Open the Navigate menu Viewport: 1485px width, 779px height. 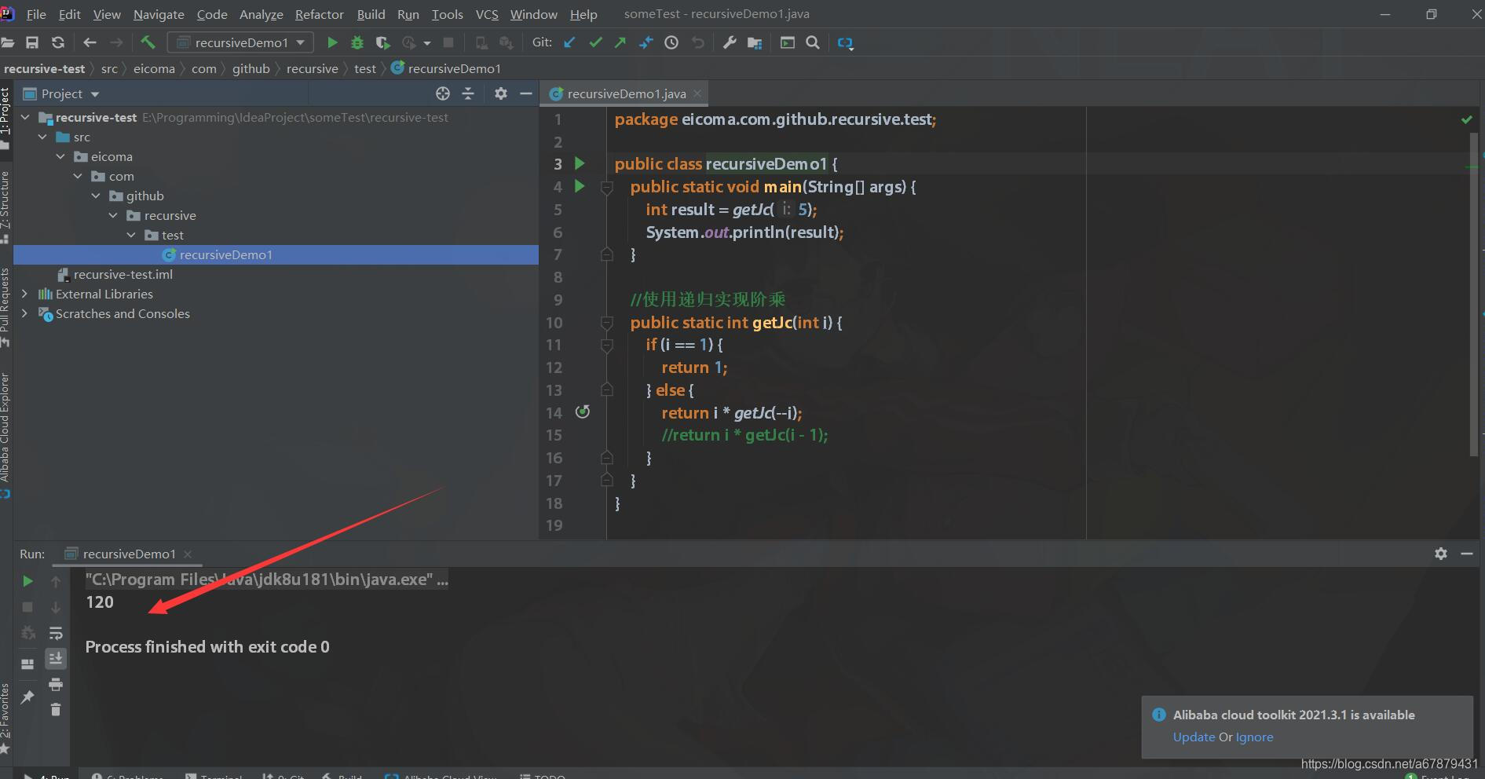point(159,14)
